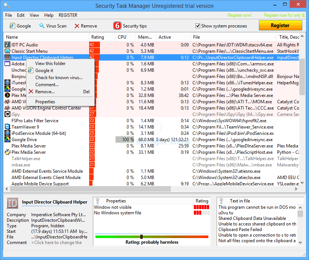Viewport: 309px width, 260px height.
Task: Click the large ID icon in details panel
Action: (x=12, y=203)
